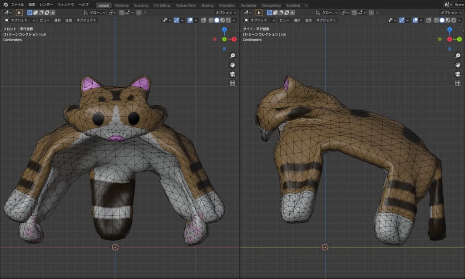This screenshot has height=279, width=465.
Task: Select the tweak cursor tool in left viewport header
Action: (20, 13)
